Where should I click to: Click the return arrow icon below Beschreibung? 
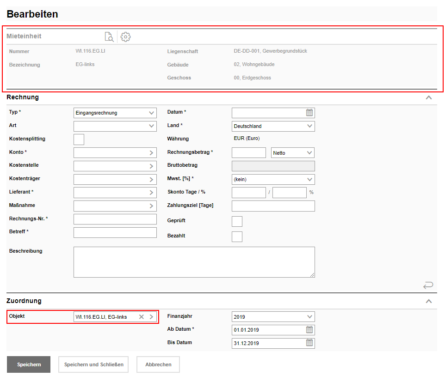[428, 285]
